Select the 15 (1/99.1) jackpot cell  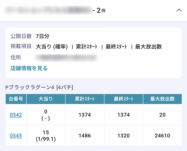(x=46, y=136)
